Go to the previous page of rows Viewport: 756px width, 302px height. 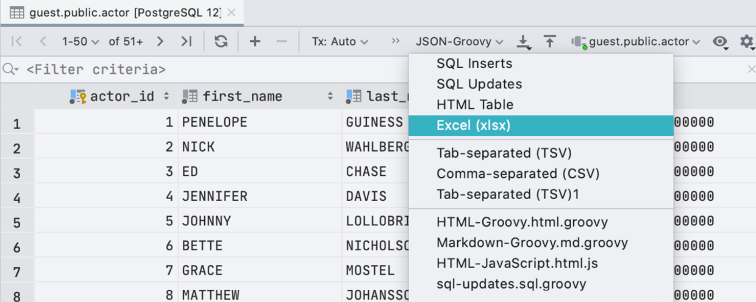click(x=43, y=41)
